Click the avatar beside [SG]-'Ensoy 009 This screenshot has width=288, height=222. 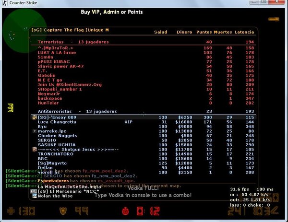pyautogui.click(x=35, y=117)
